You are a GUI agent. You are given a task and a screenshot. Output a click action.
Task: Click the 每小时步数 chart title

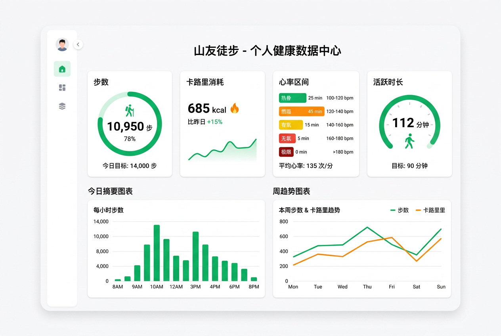pyautogui.click(x=109, y=210)
